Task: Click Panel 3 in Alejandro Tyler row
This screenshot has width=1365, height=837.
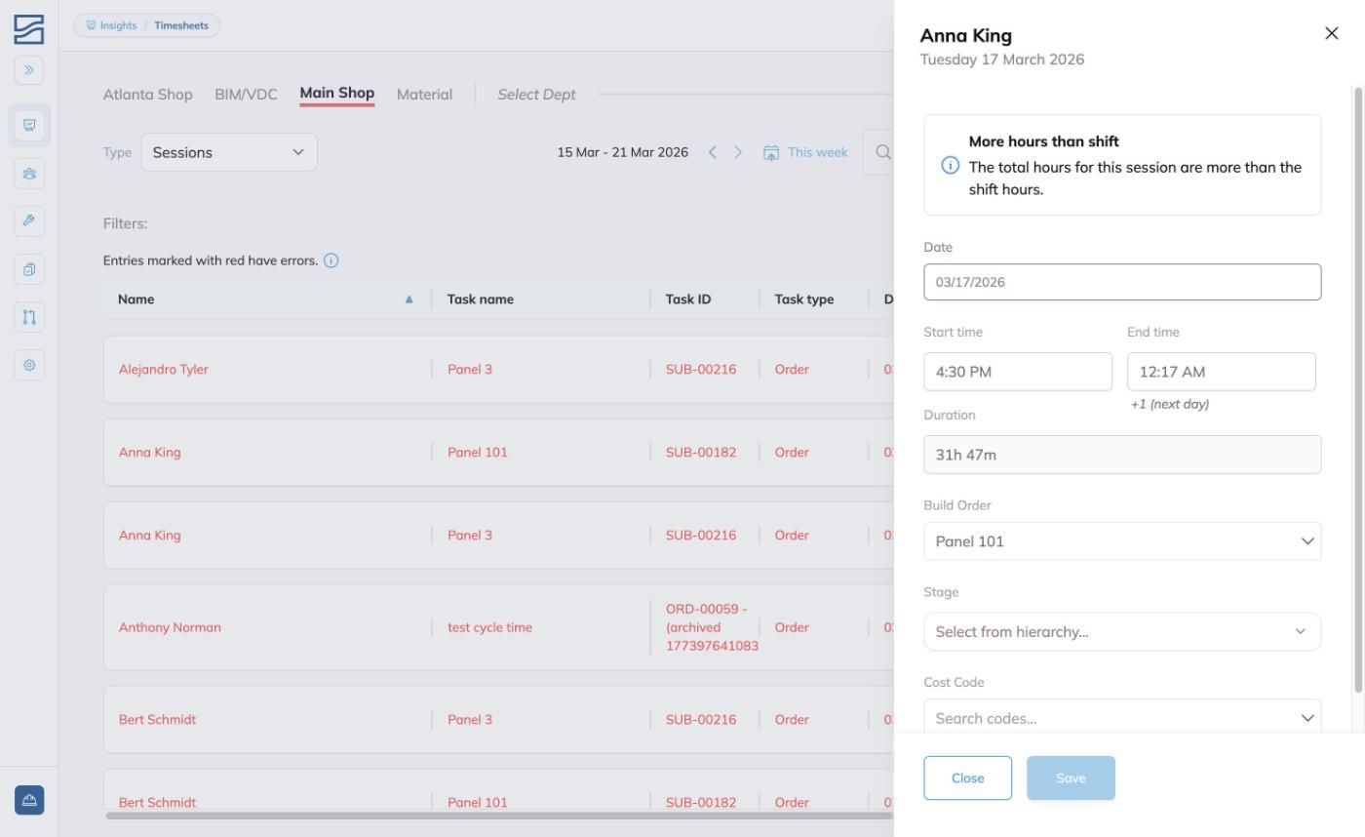Action: tap(470, 370)
